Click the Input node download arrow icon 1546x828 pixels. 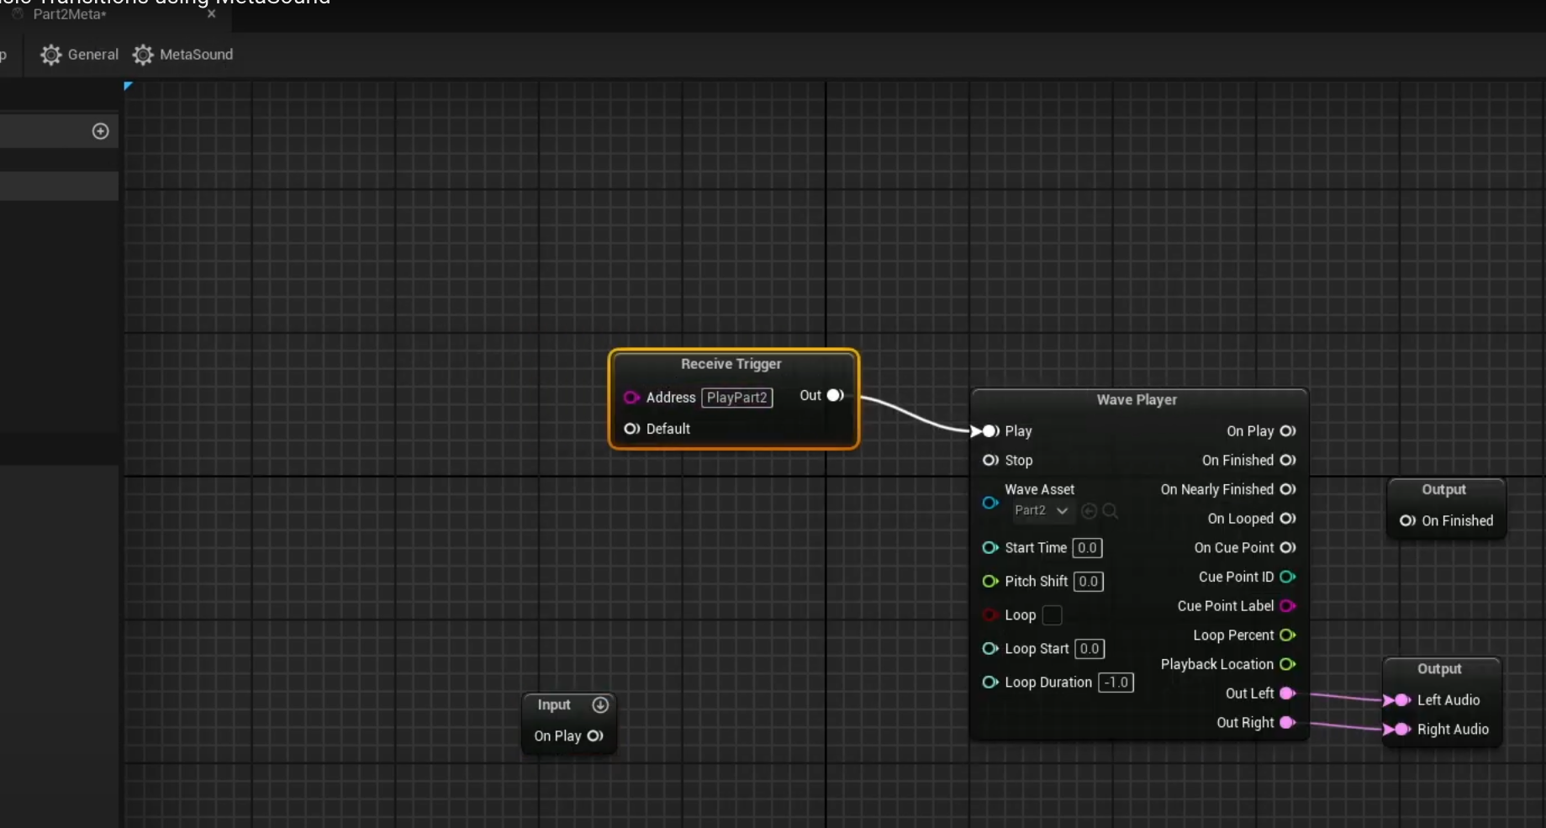coord(600,704)
